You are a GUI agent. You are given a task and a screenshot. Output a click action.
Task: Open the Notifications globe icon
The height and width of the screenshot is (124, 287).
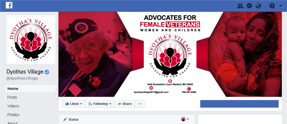tap(258, 6)
